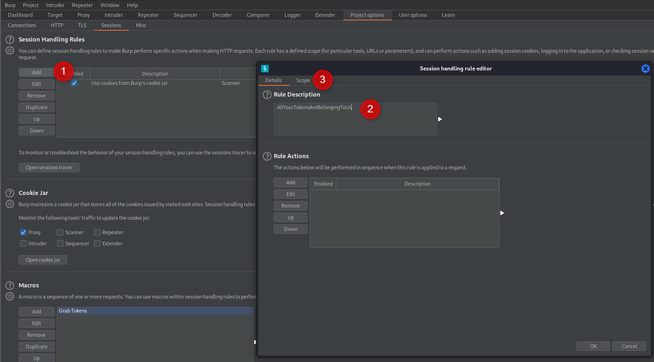Viewport: 654px width, 362px height.
Task: Open the Intruder menu in menu bar
Action: coord(55,5)
